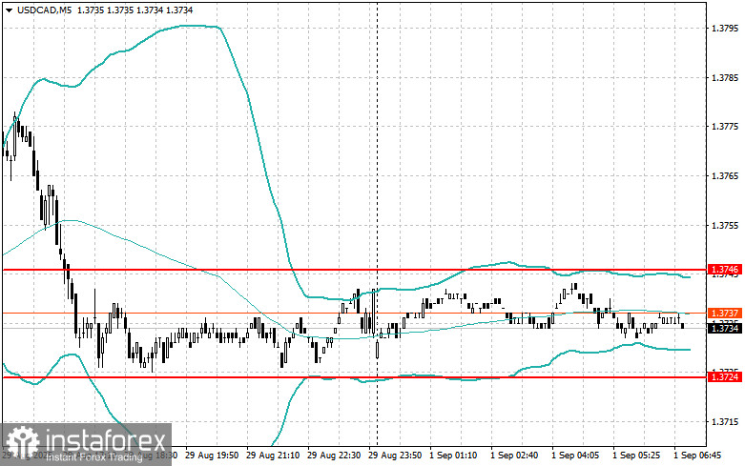This screenshot has height=466, width=745.
Task: Click the 29 Aug 23:50 time label
Action: click(395, 456)
